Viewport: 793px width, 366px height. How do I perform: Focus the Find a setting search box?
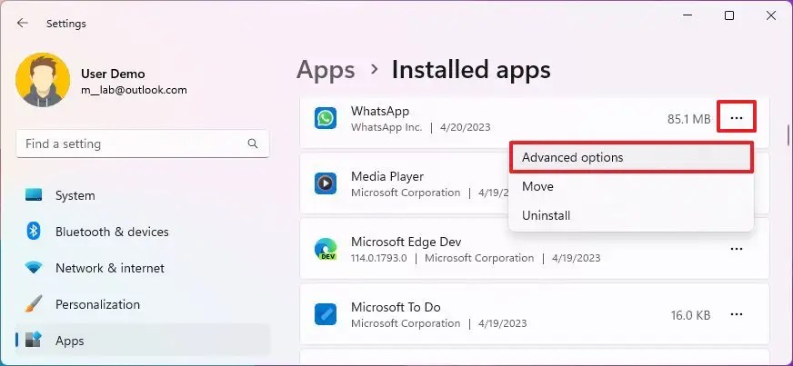coord(143,143)
